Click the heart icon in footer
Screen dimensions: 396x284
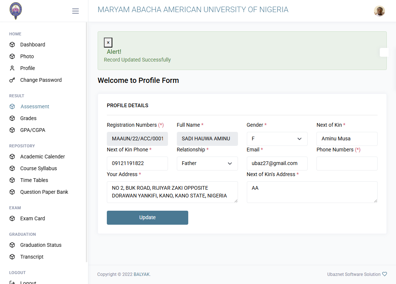tap(384, 274)
